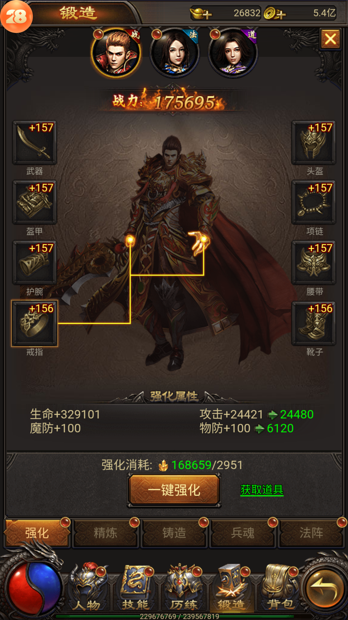The image size is (348, 620).
Task: Switch to the taoist 道 character portrait
Action: tap(233, 53)
